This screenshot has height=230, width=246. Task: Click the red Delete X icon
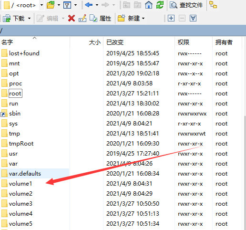pos(72,18)
